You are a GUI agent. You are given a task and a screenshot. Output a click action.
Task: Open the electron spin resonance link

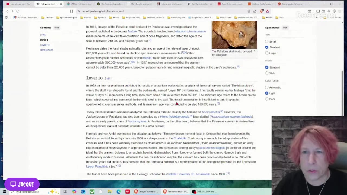coord(190,31)
